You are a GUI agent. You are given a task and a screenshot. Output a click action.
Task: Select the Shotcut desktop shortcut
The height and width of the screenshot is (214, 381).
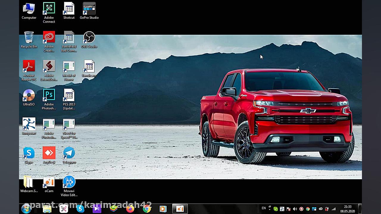click(x=69, y=11)
